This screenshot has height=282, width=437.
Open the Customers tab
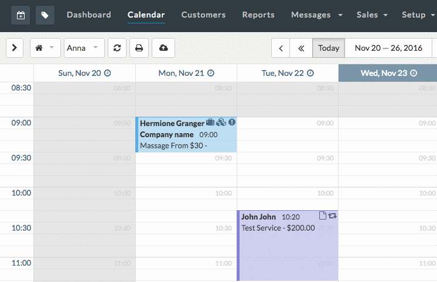203,15
